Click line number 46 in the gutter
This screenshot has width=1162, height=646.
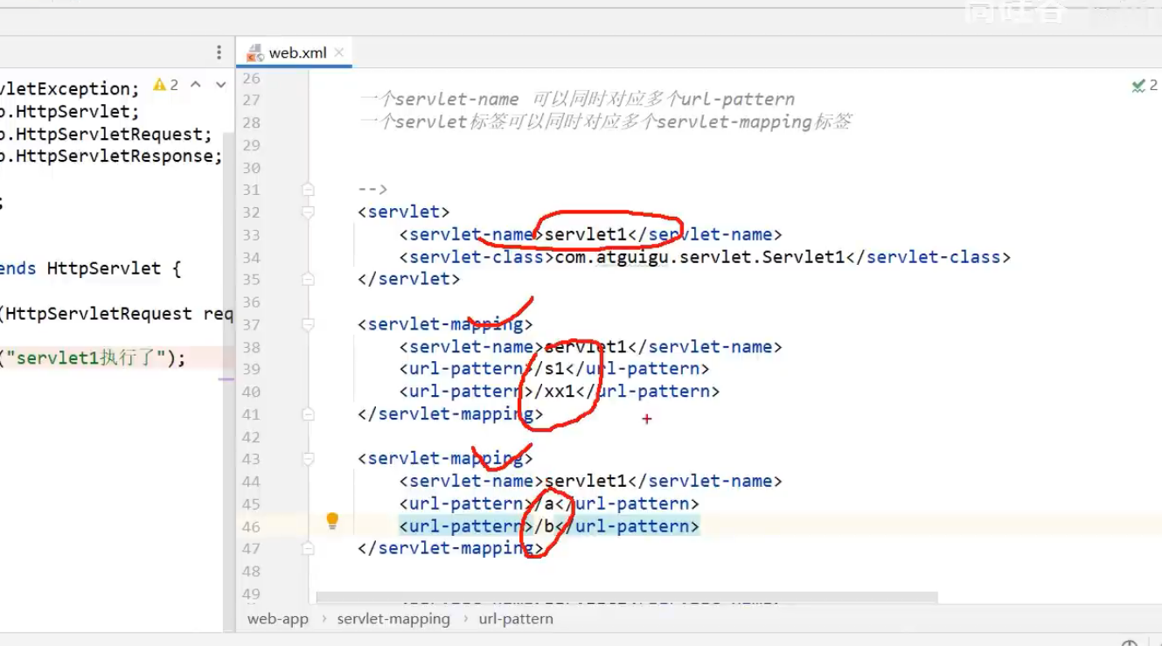pos(251,525)
